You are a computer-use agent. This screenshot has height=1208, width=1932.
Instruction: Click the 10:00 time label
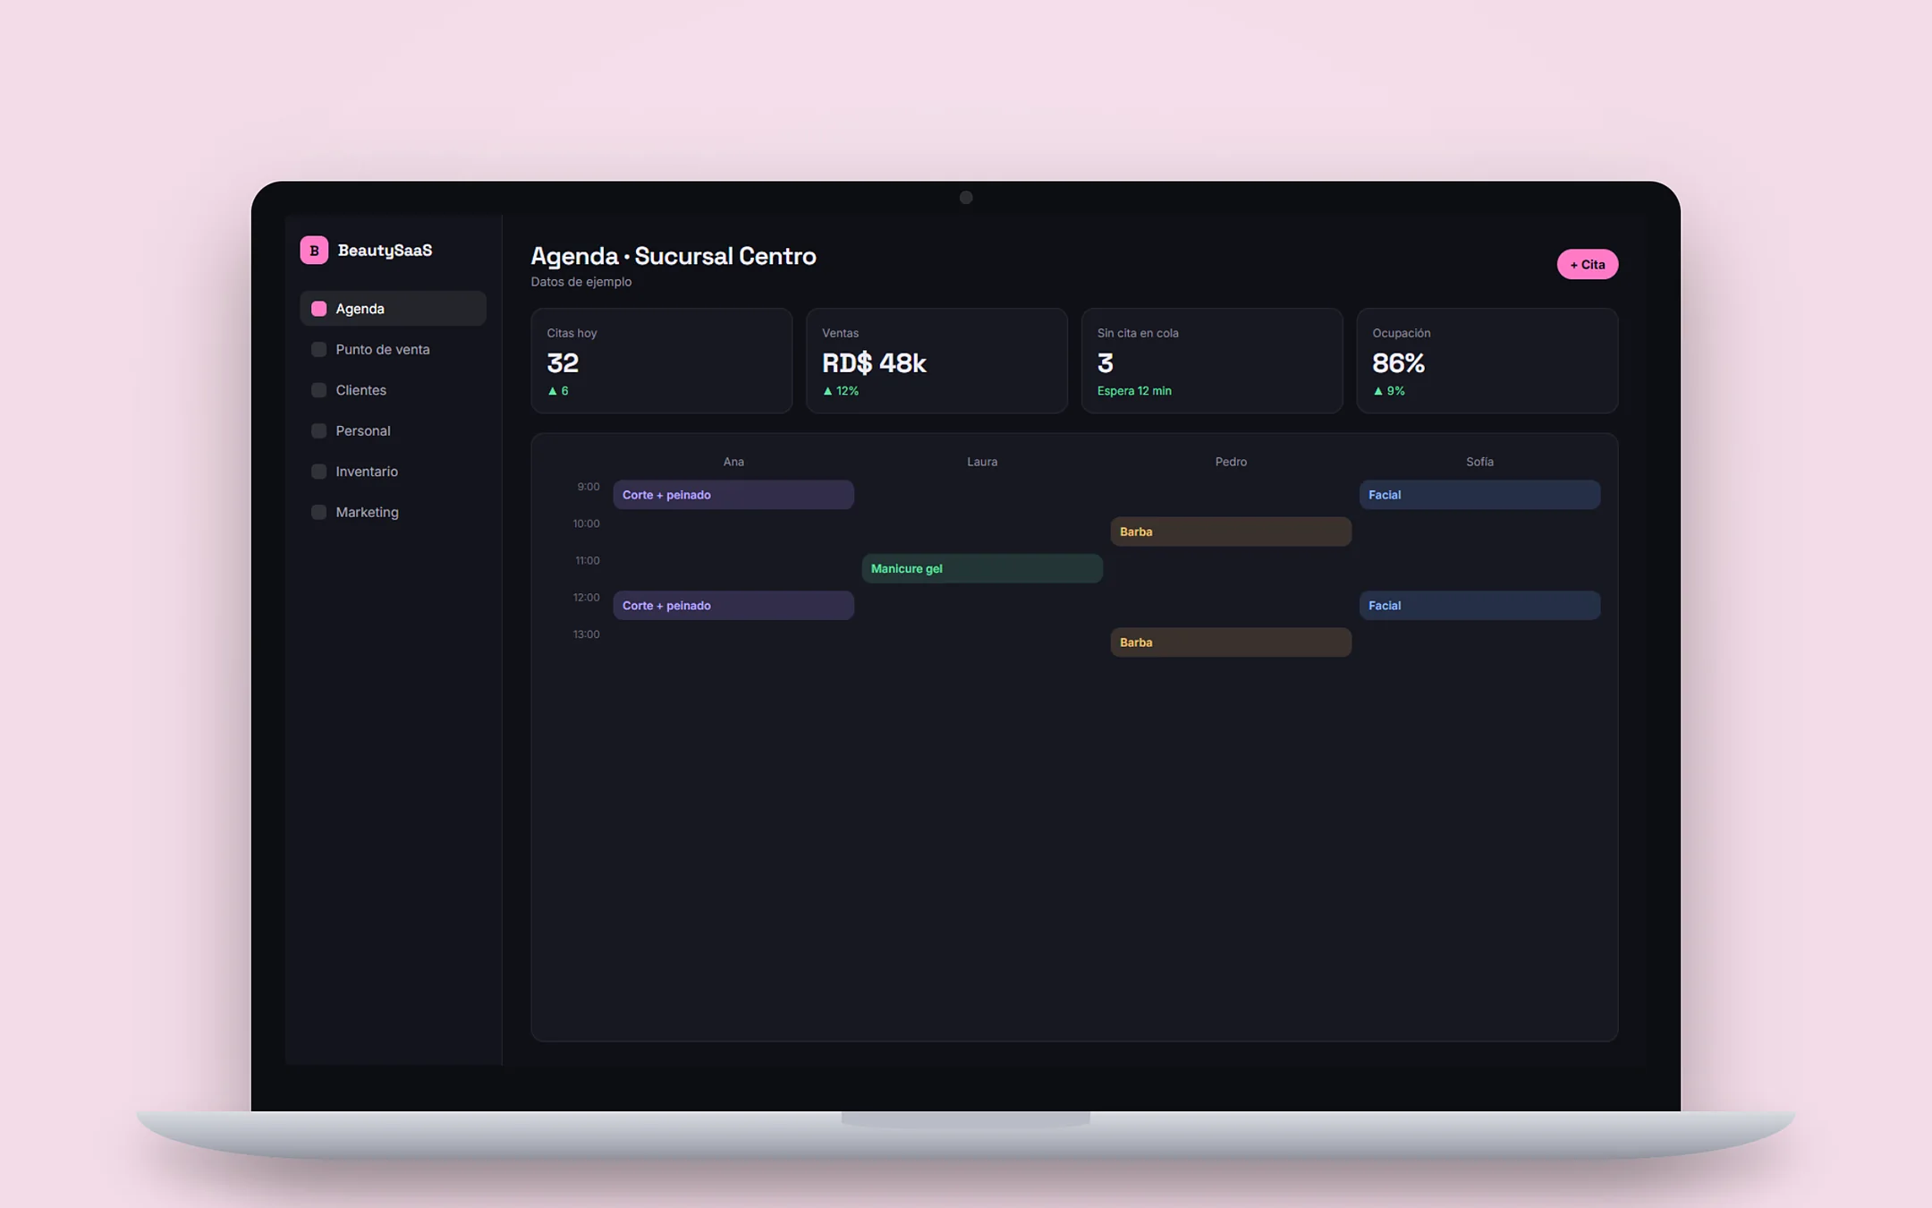(586, 523)
